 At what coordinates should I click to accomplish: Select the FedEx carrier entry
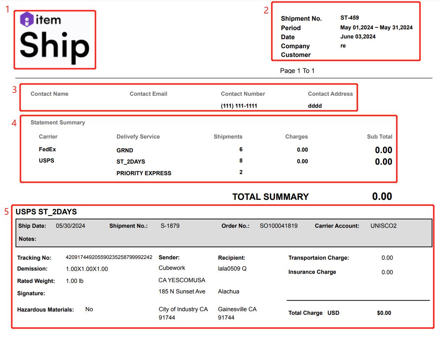click(x=47, y=149)
